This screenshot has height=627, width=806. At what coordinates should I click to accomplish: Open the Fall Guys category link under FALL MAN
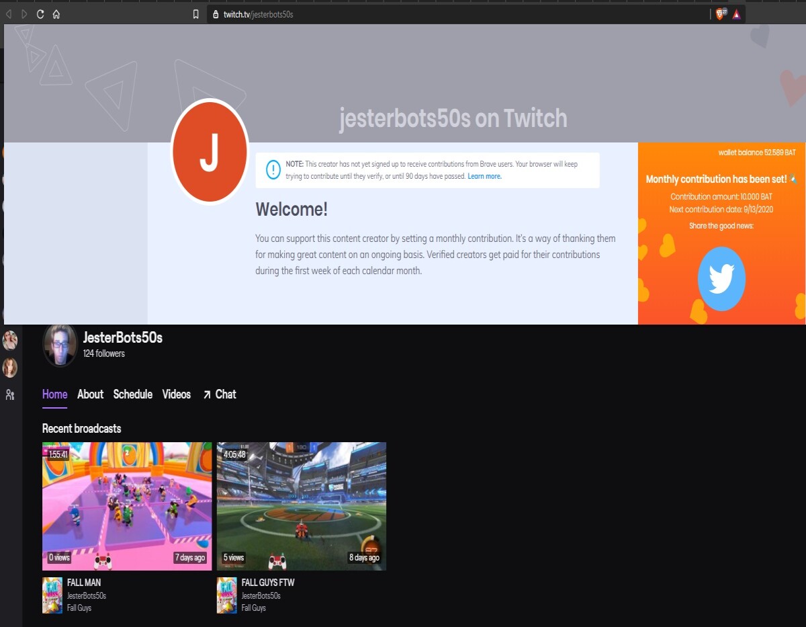click(x=79, y=608)
